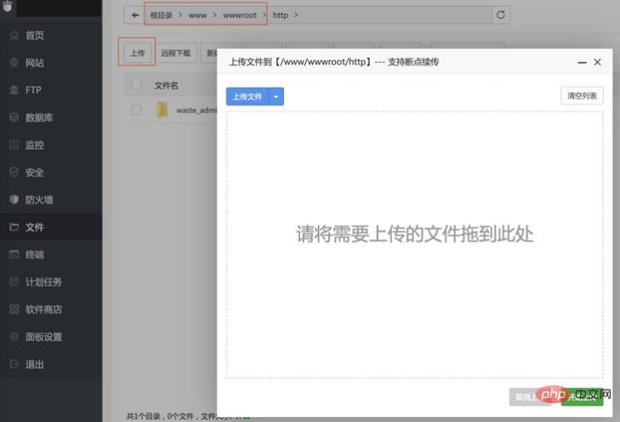Click www segment in the breadcrumb path
The height and width of the screenshot is (422, 620).
(x=197, y=15)
